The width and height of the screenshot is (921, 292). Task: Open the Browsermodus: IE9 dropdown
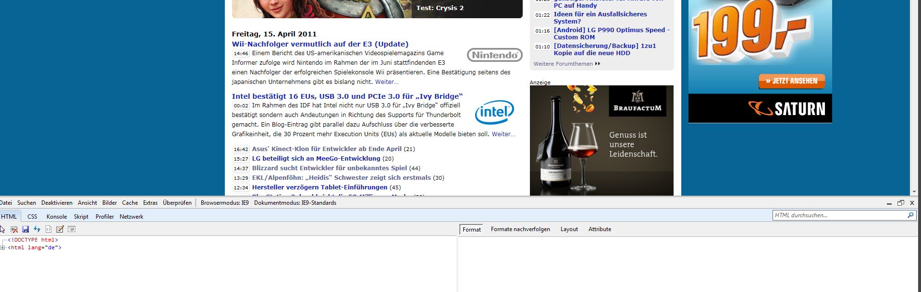[x=225, y=203]
